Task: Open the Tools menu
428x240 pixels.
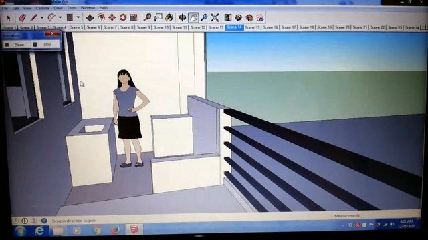Action: [72, 8]
